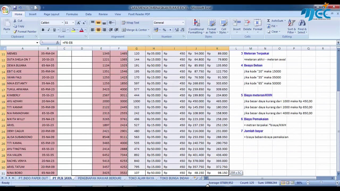The image size is (340, 191).
Task: Expand the General number format dropdown
Action: coord(183,23)
